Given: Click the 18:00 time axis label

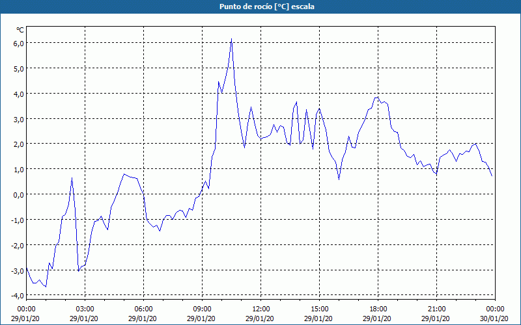Looking at the screenshot, I should 378,309.
